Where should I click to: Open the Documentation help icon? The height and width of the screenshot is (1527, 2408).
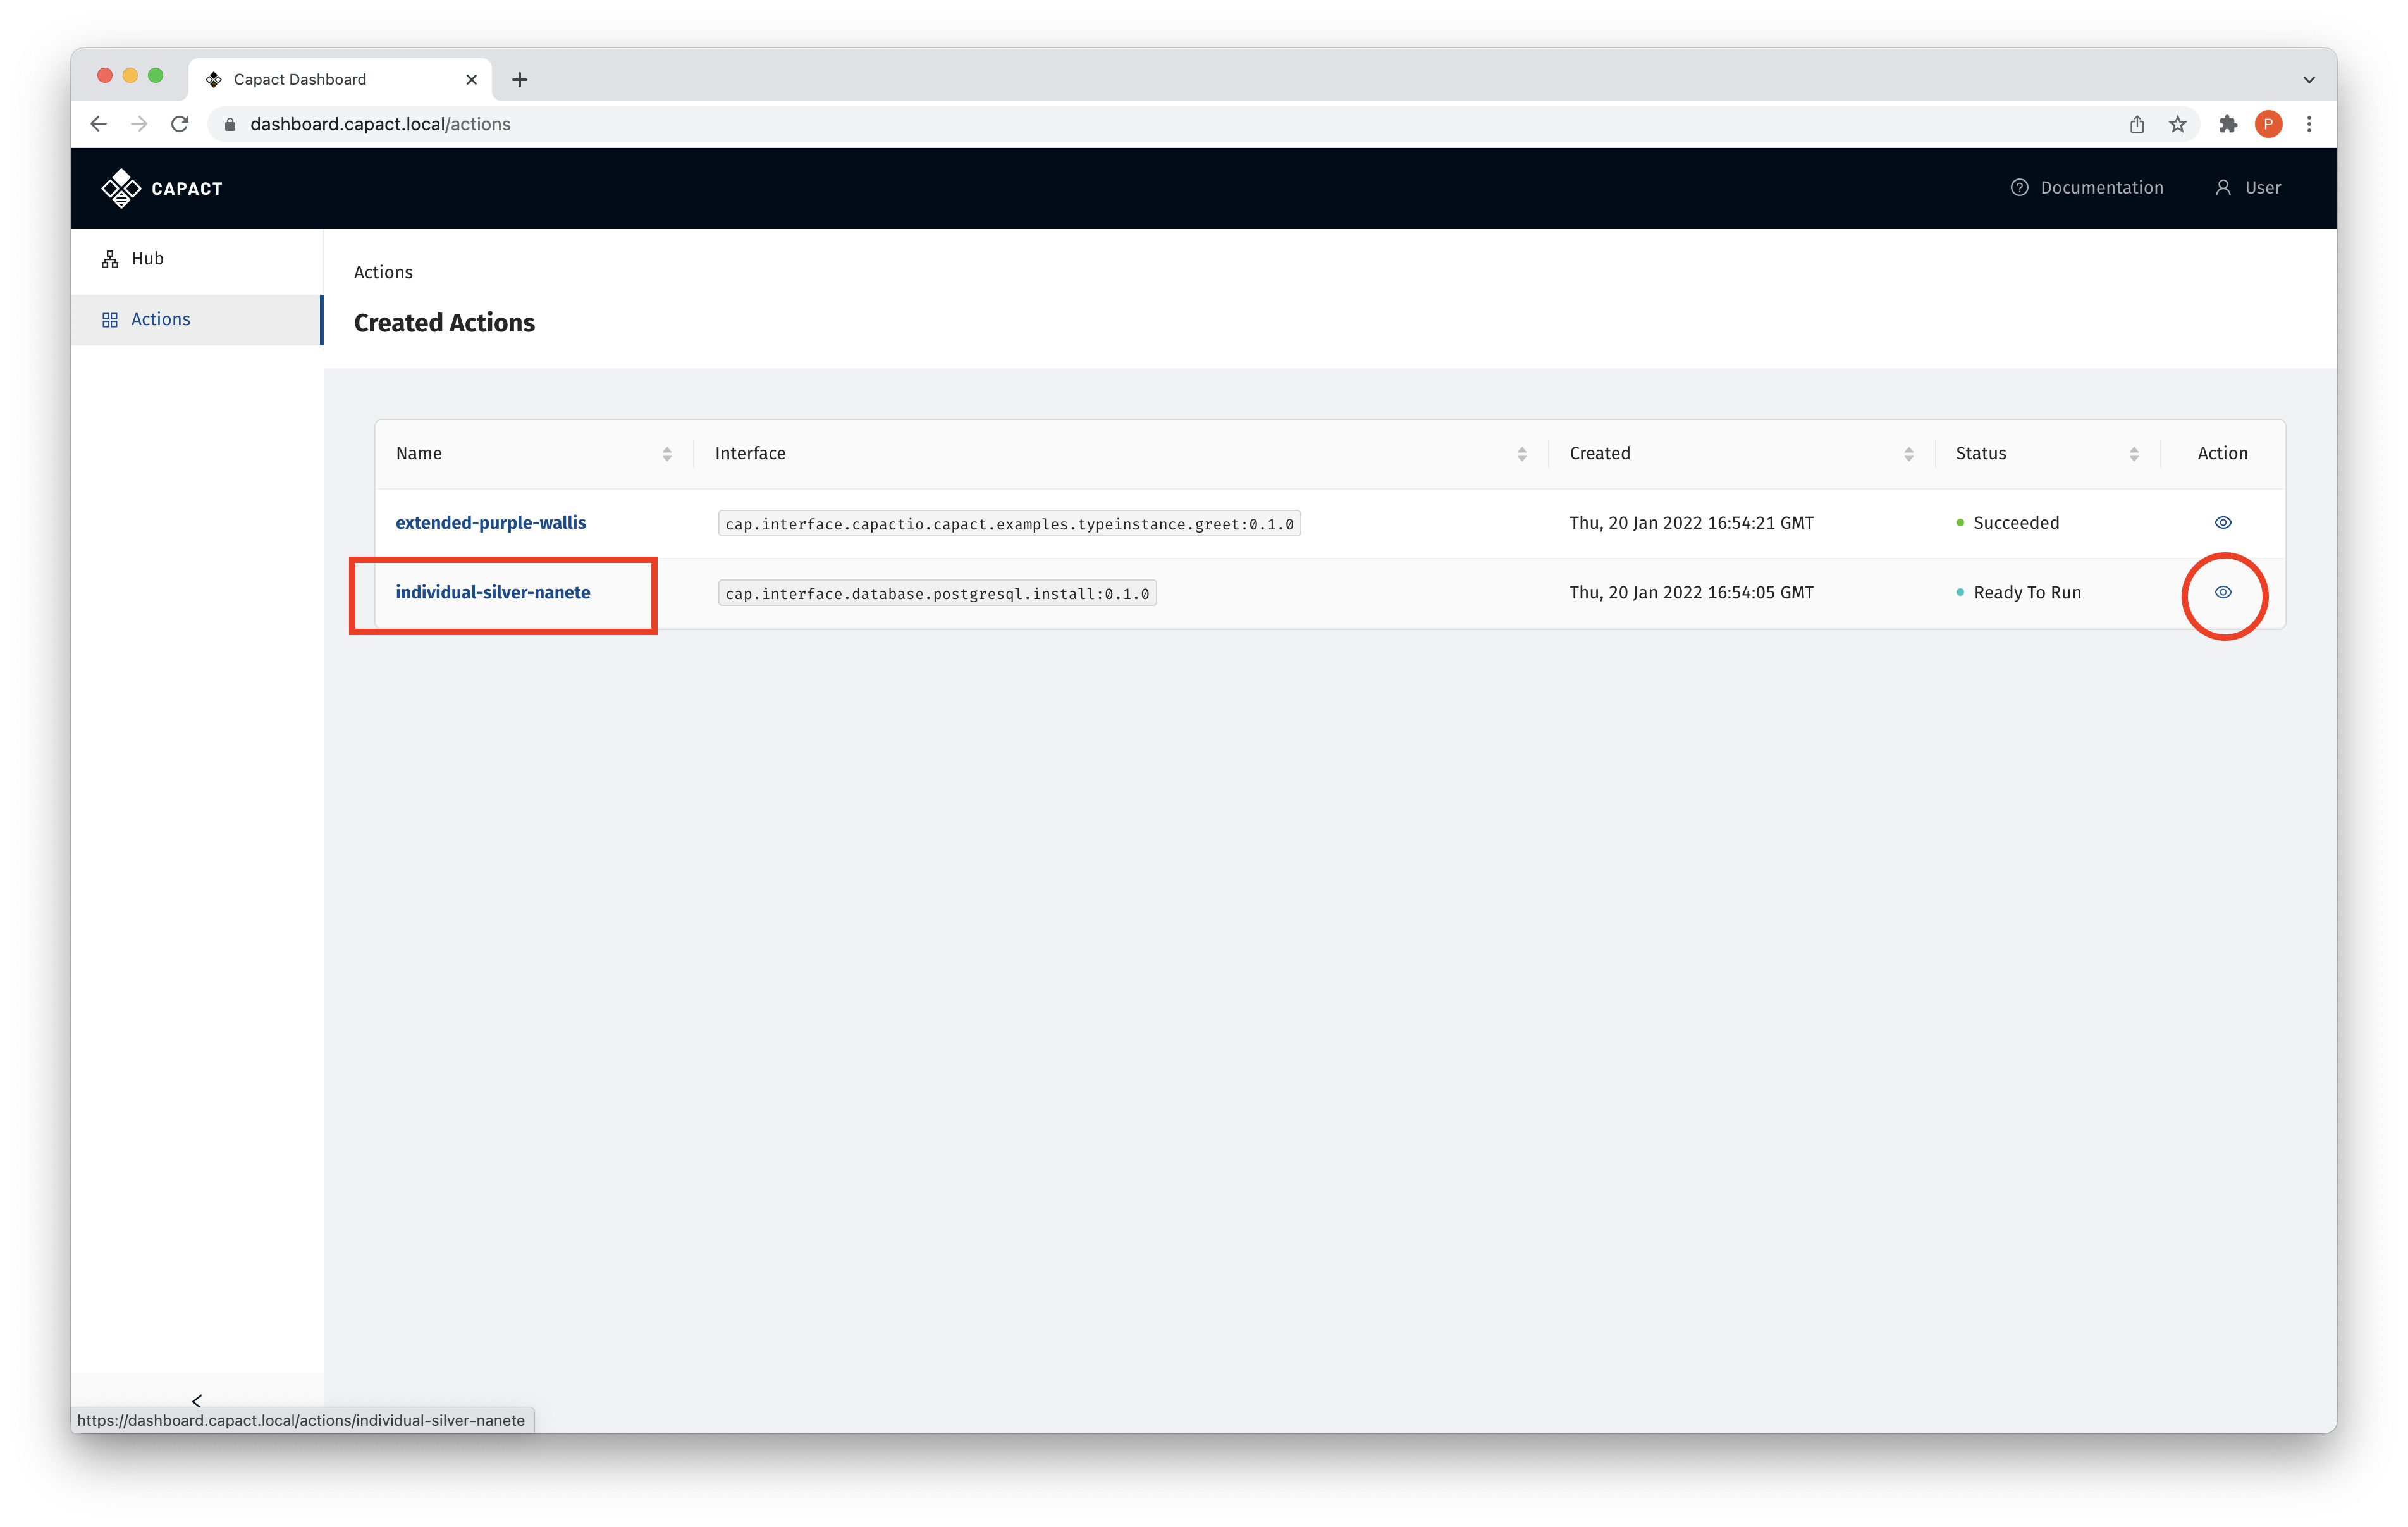click(x=2021, y=187)
